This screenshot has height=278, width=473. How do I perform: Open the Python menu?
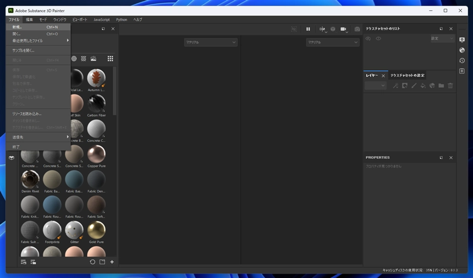[x=122, y=20]
